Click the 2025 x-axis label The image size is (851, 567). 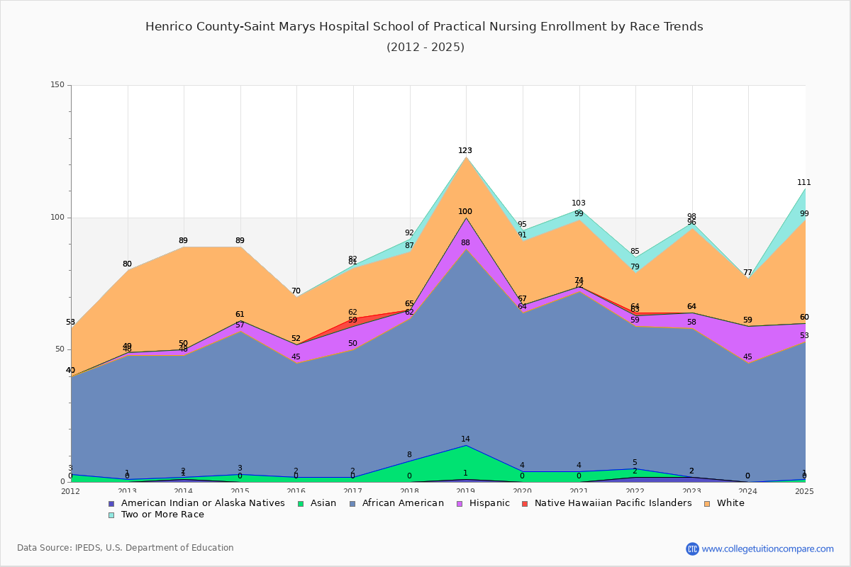click(x=805, y=491)
